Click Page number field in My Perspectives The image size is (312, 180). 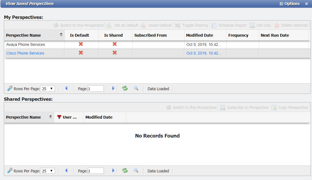click(x=96, y=89)
